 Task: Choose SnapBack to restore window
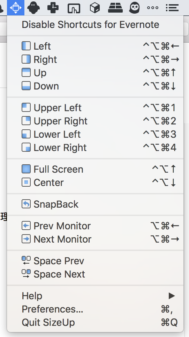point(95,204)
